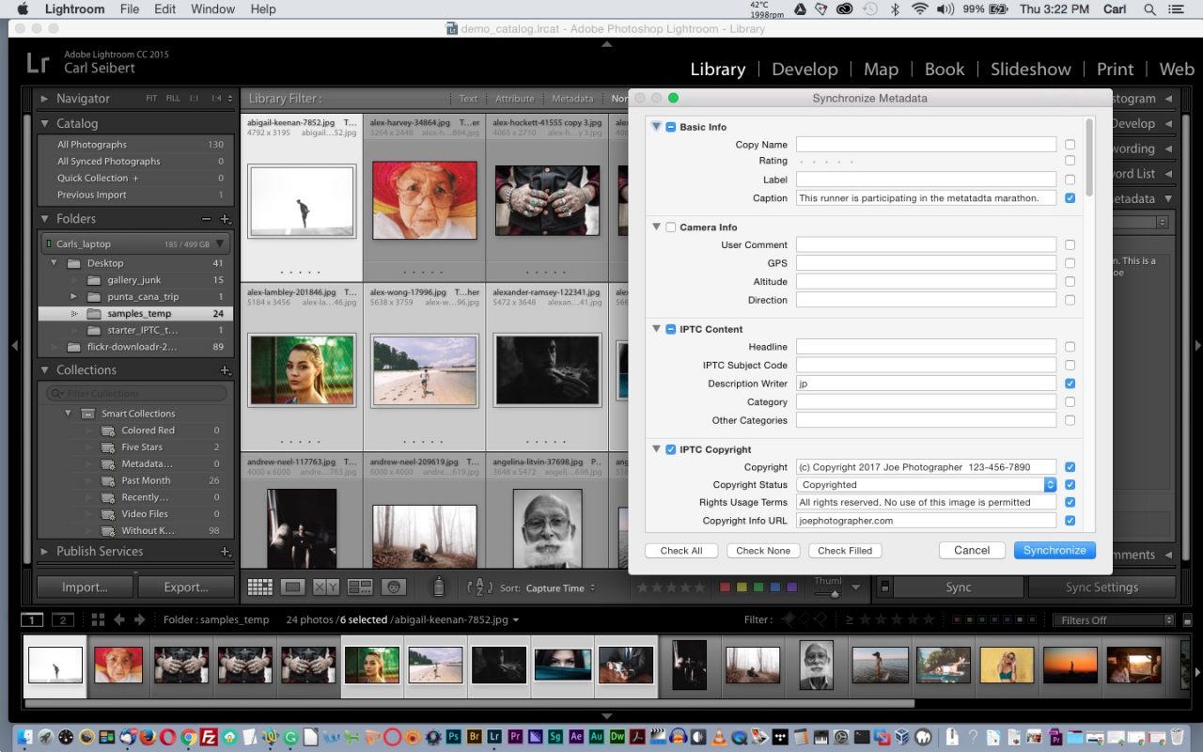Toggle the Camera Info group checkbox

[x=669, y=227]
